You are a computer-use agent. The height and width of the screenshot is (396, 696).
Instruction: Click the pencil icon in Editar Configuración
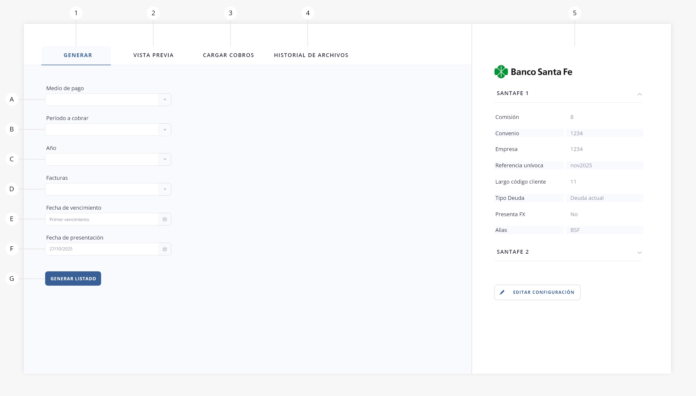coord(502,292)
